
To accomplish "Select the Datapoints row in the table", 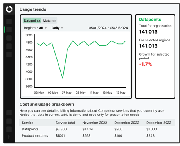I will tap(97, 129).
